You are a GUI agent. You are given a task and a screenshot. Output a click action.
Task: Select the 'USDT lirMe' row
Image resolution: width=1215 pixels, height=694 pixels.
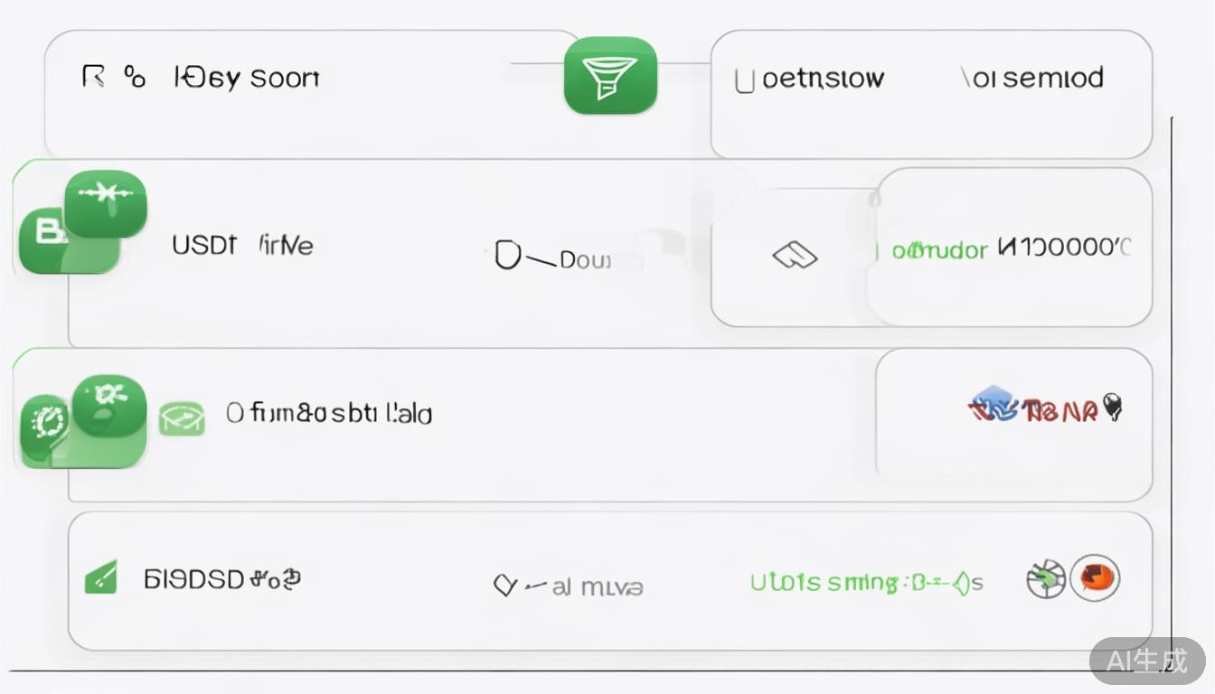coord(242,245)
